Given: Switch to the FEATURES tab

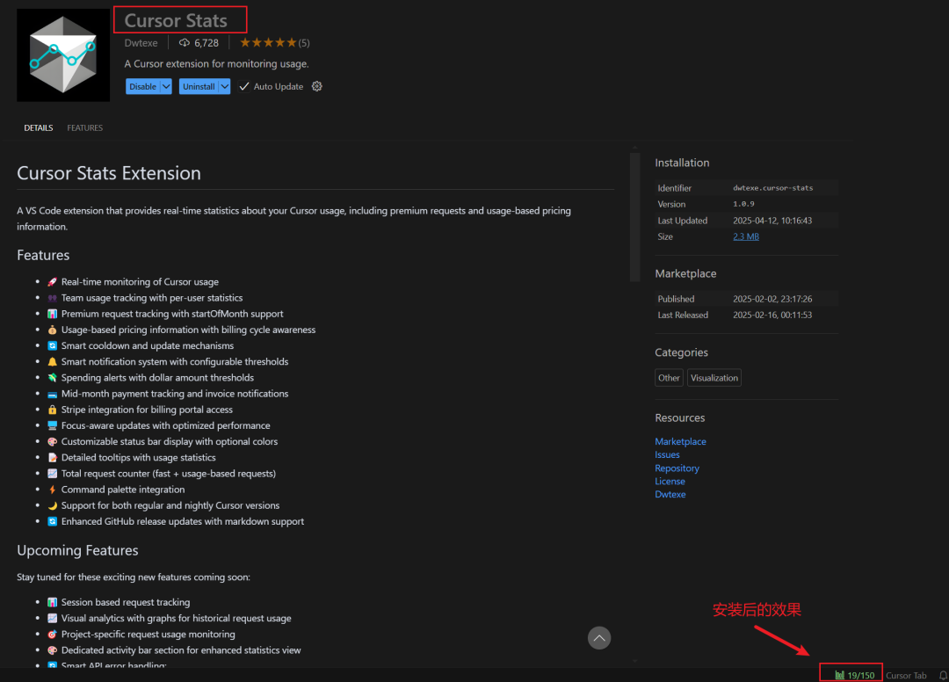Looking at the screenshot, I should coord(84,127).
